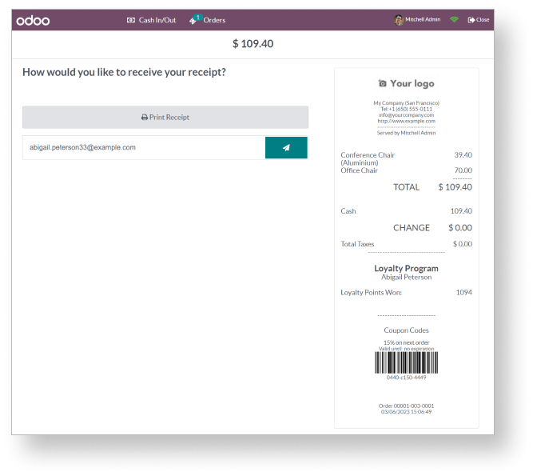
Task: Click the camera icon beside Your logo
Action: pos(383,83)
